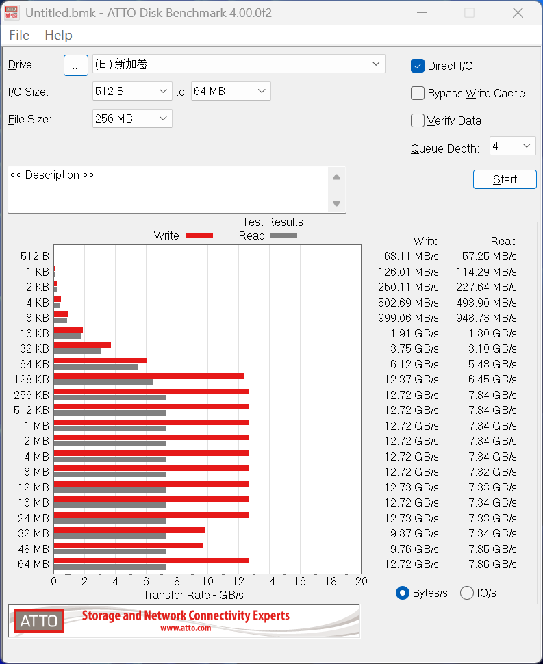Screen dimensions: 543x664
Task: Click the 6.45 GB/s read value
Action: coord(492,379)
